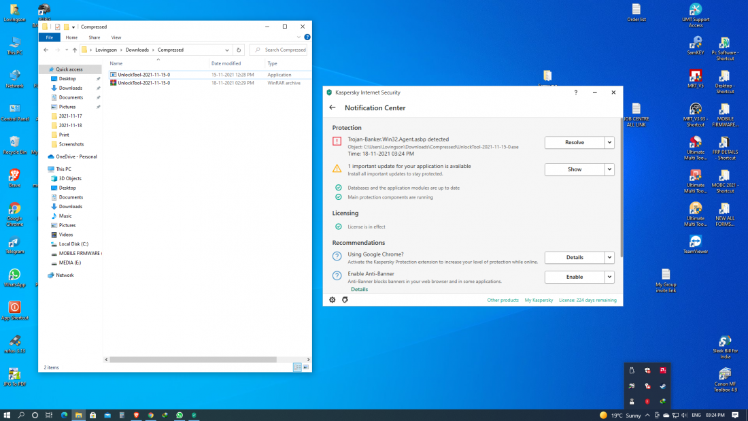Click the question icon beside Enable Anti-Banner
Screen dimensions: 748x421
point(337,276)
